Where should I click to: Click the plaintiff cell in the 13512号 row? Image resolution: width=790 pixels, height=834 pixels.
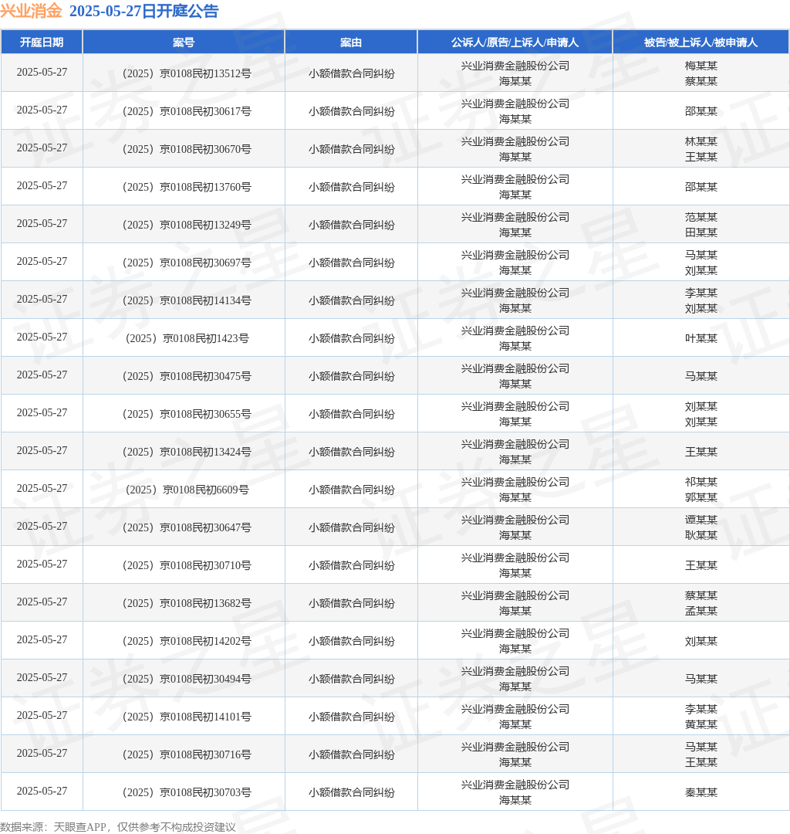pos(515,73)
